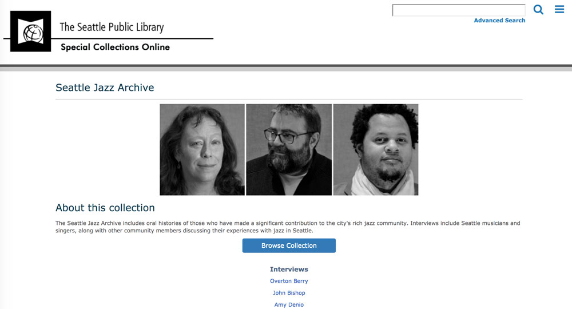Open the Advanced Search link
This screenshot has height=309, width=572.
pos(499,21)
